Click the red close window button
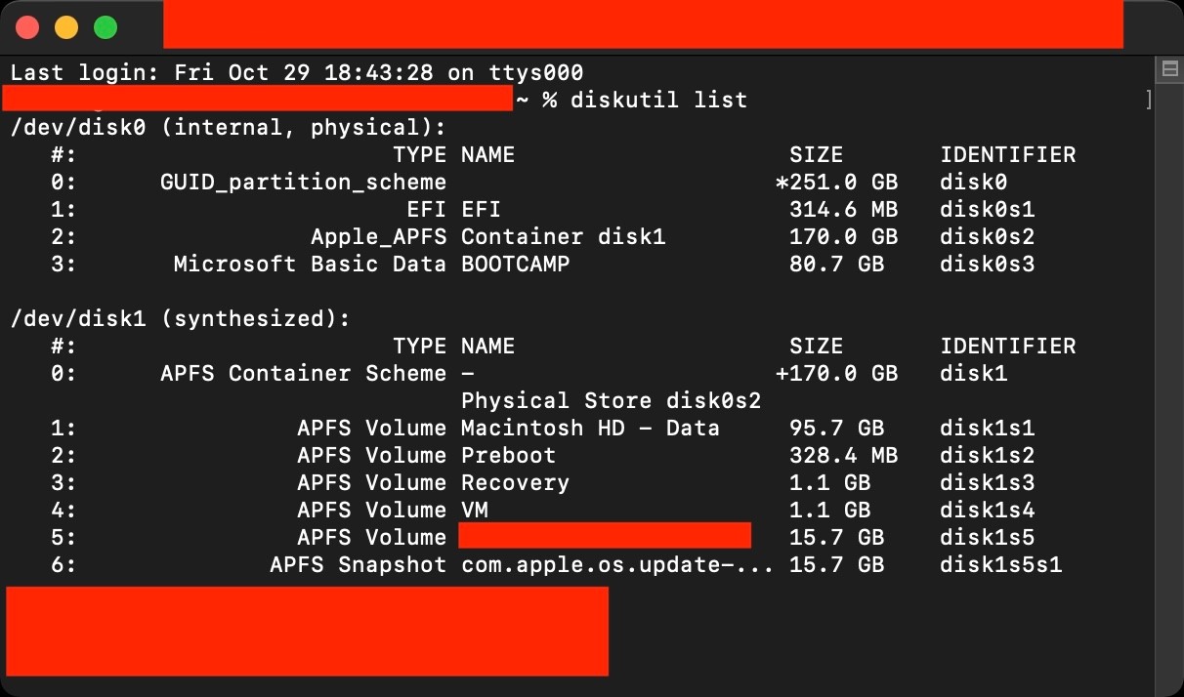The width and height of the screenshot is (1184, 697). [x=27, y=27]
